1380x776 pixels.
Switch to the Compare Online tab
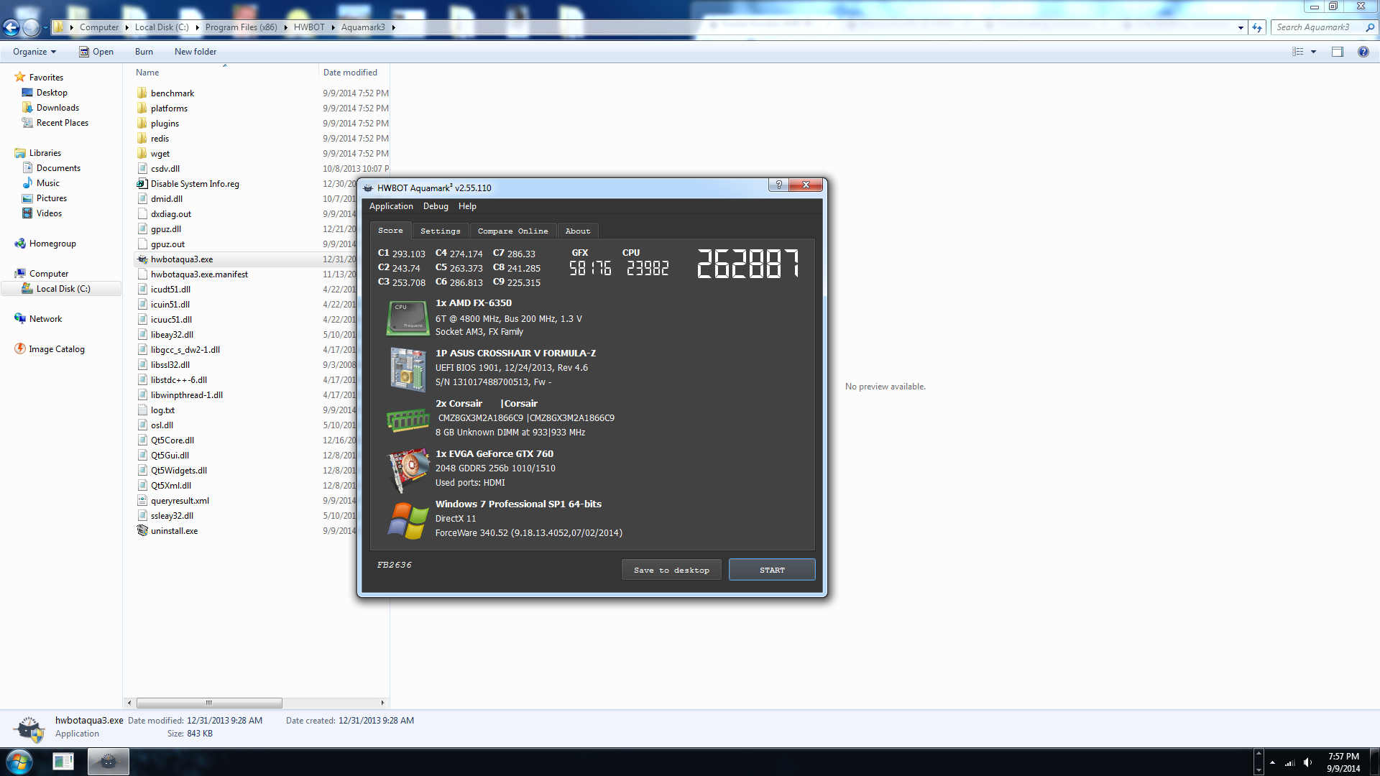(x=512, y=231)
